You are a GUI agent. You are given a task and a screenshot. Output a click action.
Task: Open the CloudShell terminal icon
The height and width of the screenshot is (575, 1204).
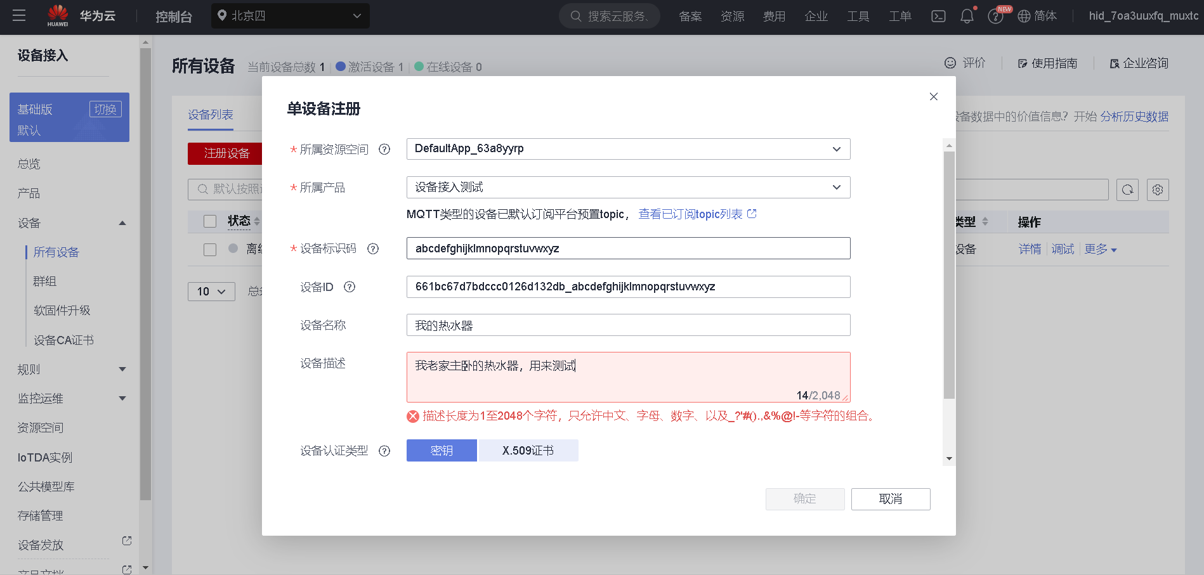pyautogui.click(x=938, y=16)
